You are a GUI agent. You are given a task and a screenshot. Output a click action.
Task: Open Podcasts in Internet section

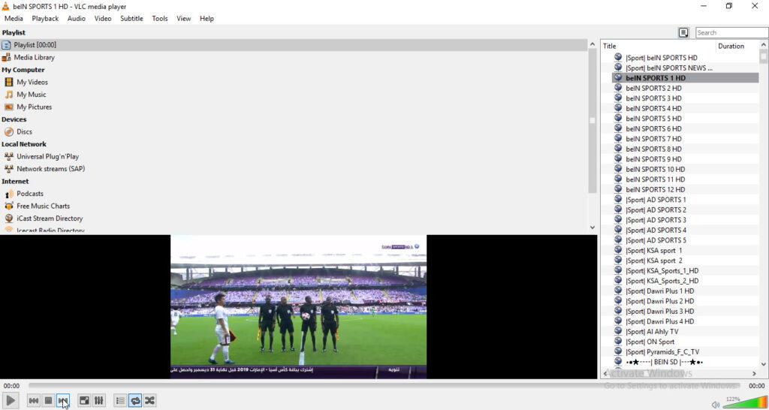click(30, 194)
